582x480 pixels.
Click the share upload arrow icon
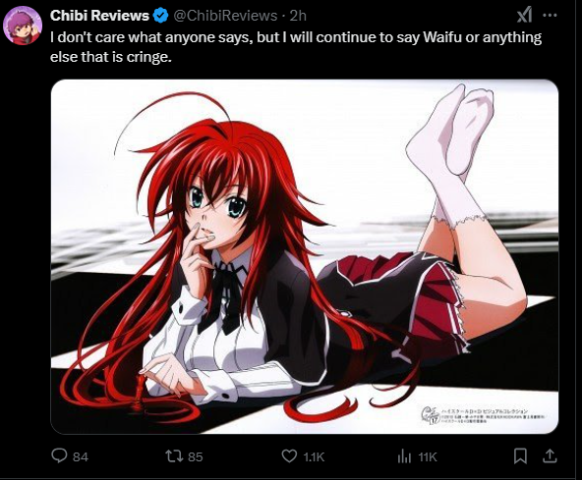[550, 456]
